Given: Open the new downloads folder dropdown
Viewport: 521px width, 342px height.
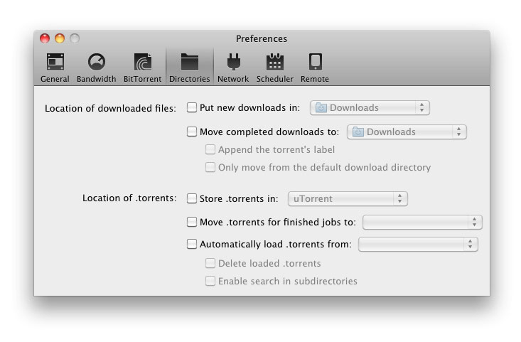Looking at the screenshot, I should tap(370, 108).
